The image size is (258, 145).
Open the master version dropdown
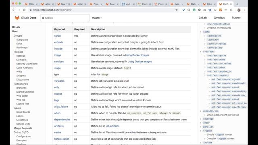click(x=97, y=18)
